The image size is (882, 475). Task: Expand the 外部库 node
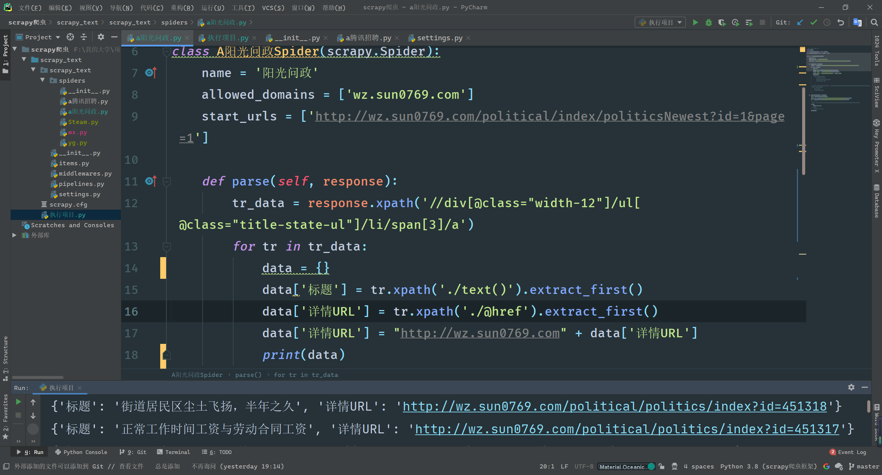click(x=14, y=235)
